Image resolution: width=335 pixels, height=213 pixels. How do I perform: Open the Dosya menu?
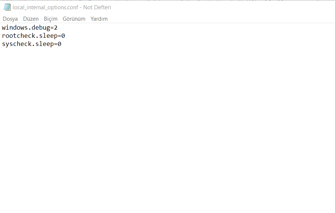[10, 19]
